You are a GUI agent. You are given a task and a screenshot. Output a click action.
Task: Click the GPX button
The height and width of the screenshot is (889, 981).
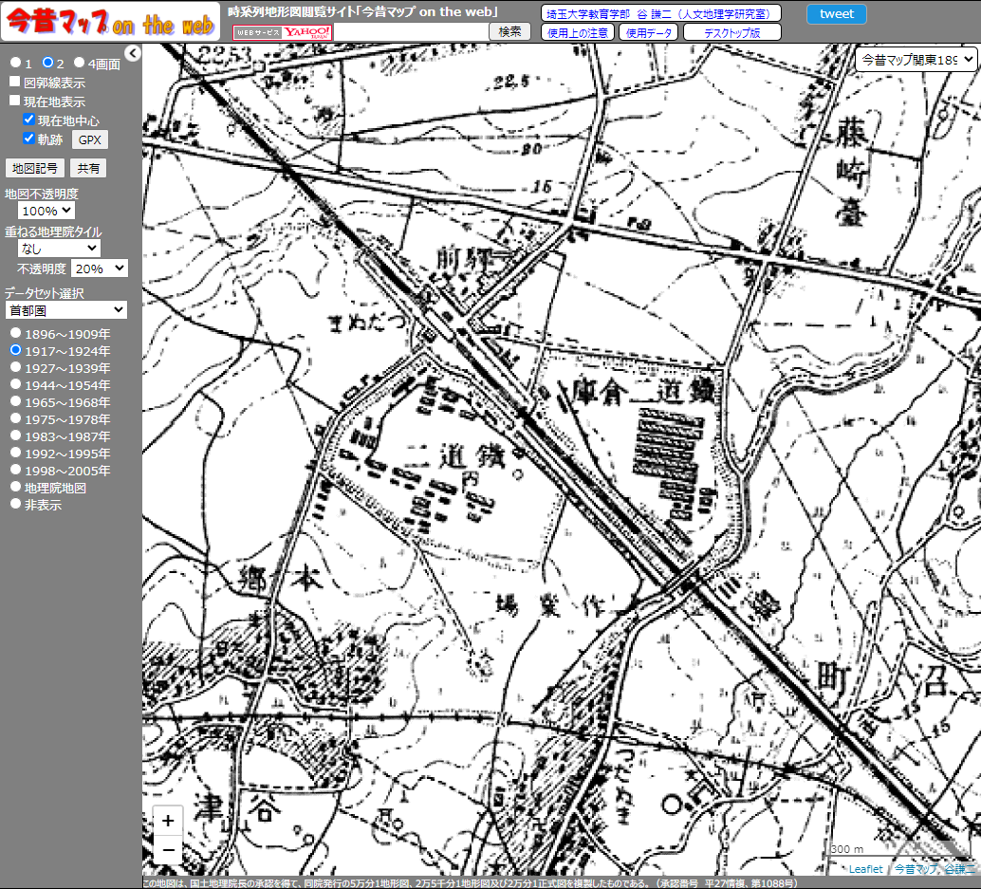click(x=89, y=139)
